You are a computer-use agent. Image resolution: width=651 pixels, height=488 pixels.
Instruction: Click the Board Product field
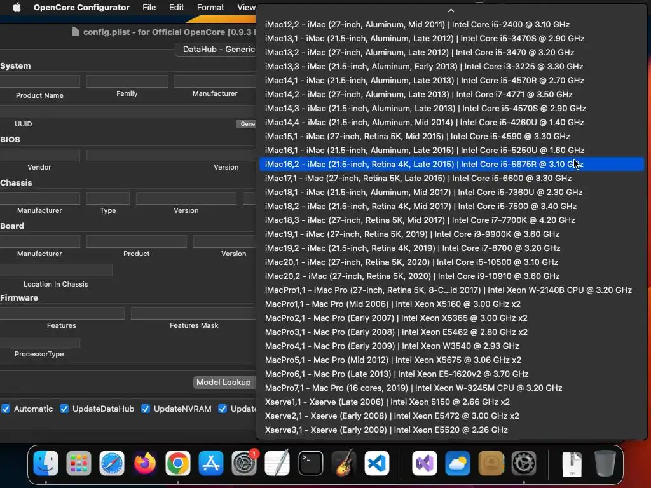pyautogui.click(x=137, y=241)
